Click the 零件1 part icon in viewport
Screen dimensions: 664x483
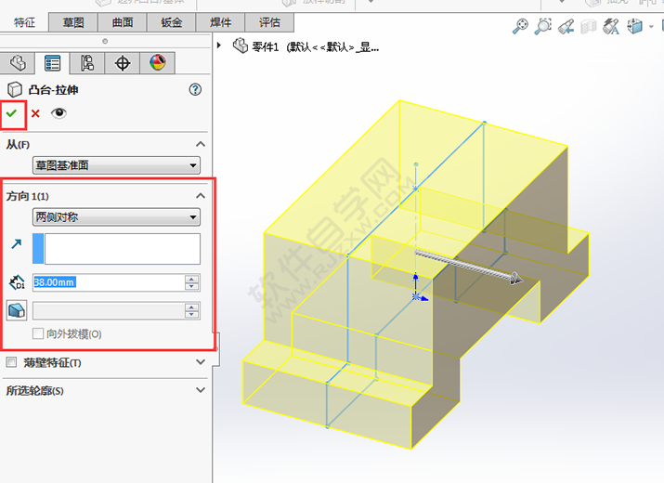241,46
